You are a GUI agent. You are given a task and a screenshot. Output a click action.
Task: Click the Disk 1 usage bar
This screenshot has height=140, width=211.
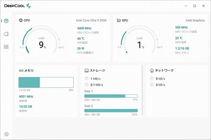click(x=111, y=96)
